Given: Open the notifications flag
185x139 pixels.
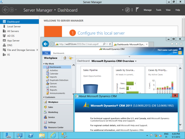Looking at the screenshot, I should [x=137, y=9].
